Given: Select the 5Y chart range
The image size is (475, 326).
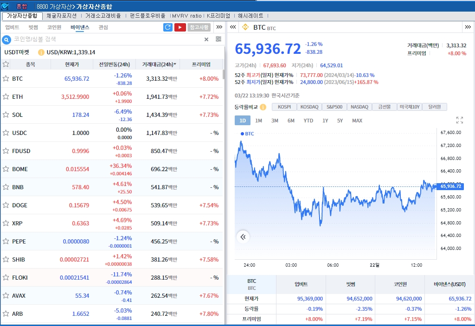Looking at the screenshot, I should 340,121.
